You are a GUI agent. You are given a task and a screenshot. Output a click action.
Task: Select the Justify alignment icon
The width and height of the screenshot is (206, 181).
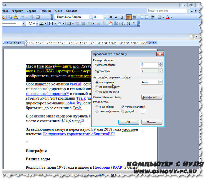coord(134,17)
